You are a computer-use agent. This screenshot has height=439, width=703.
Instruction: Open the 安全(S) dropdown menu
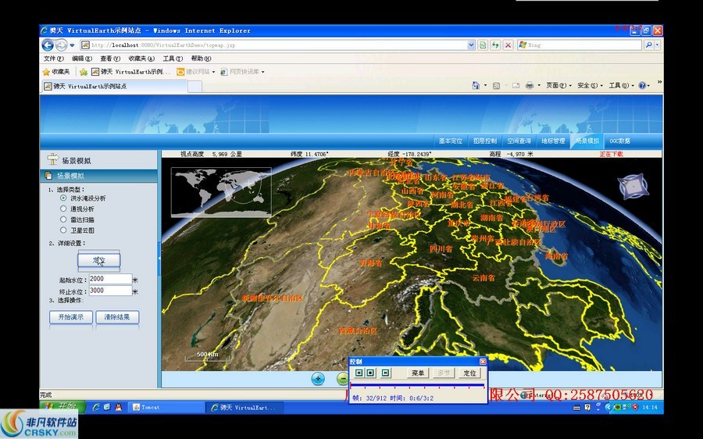point(590,85)
